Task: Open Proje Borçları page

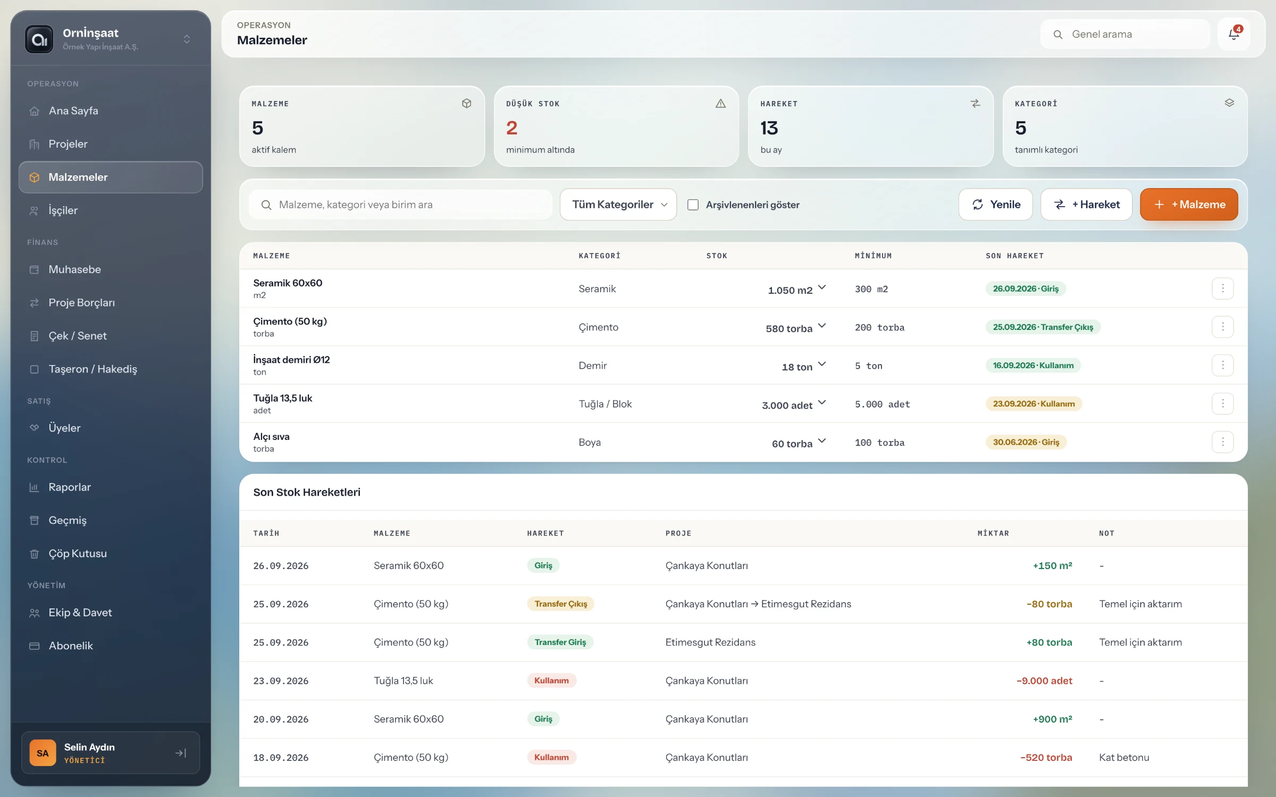Action: click(x=111, y=303)
